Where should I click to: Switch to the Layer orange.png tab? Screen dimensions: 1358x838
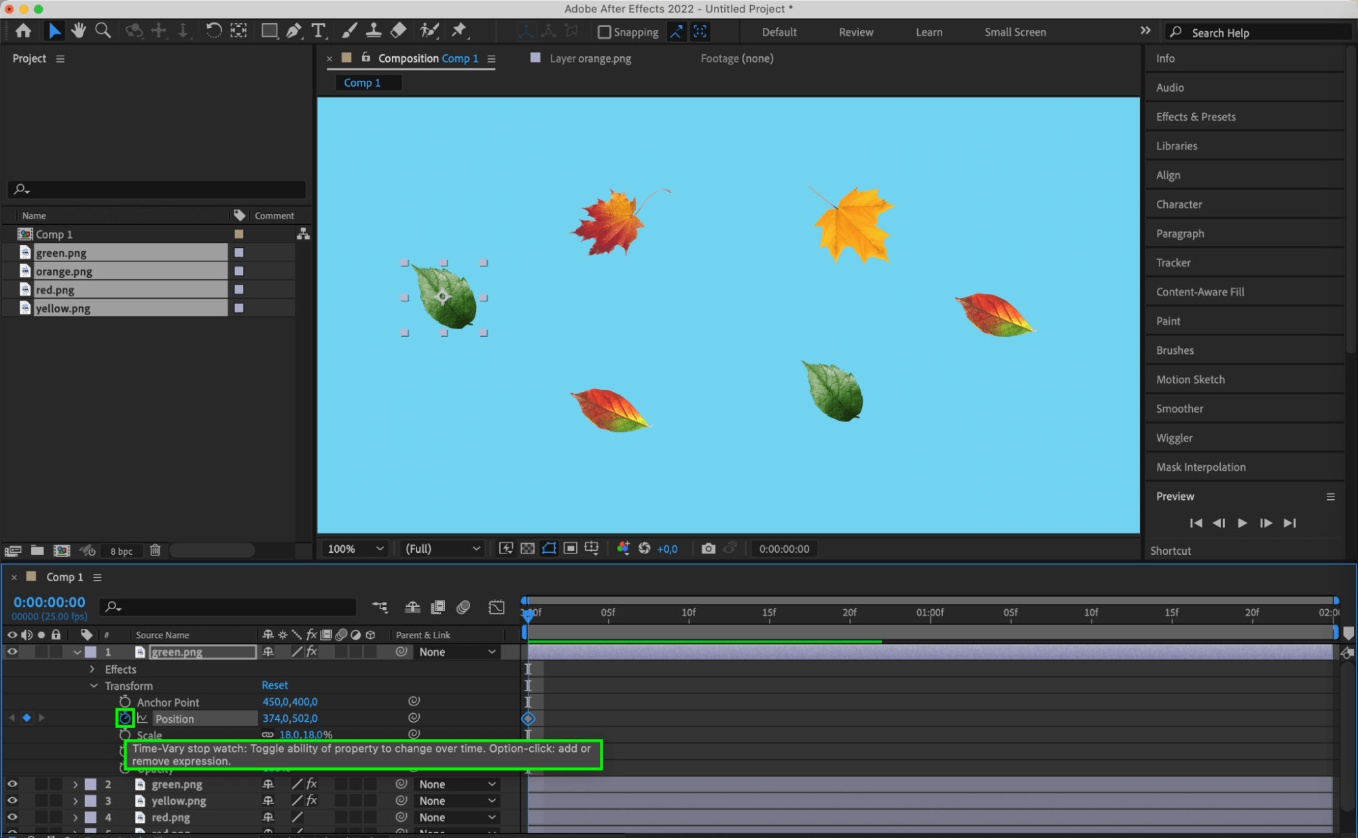coord(590,58)
